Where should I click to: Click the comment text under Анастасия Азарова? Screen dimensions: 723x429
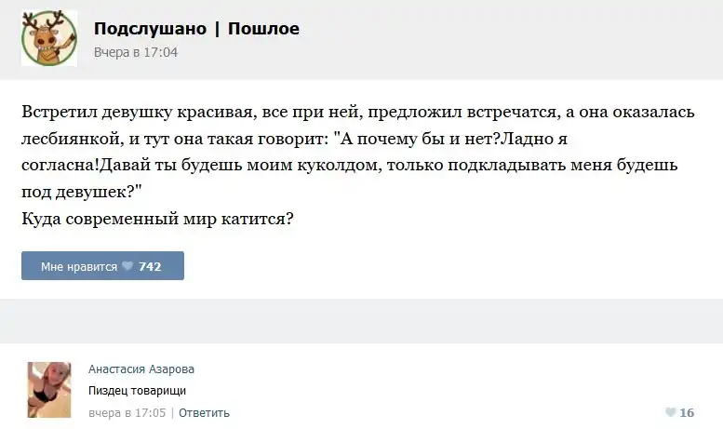(137, 391)
